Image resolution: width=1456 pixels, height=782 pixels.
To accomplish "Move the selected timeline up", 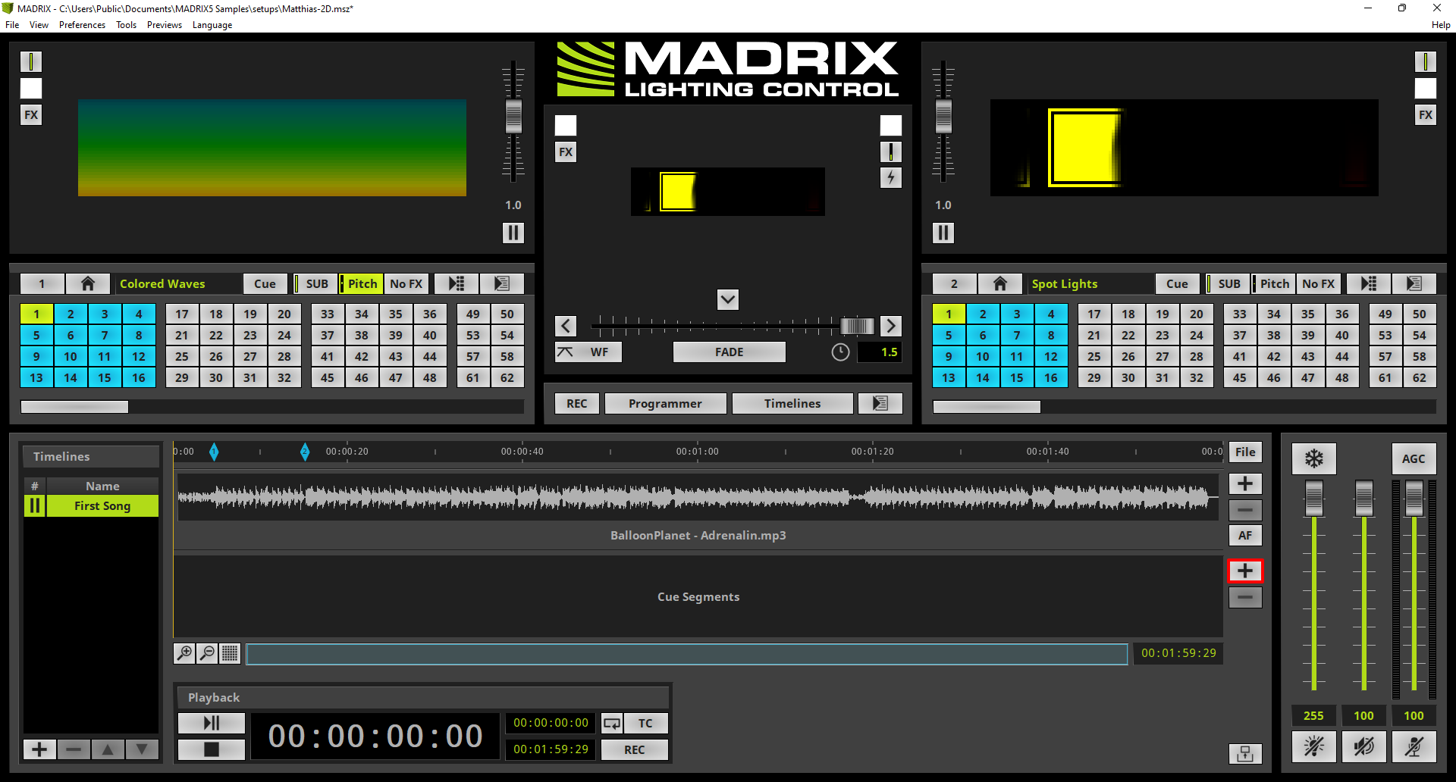I will coord(108,749).
